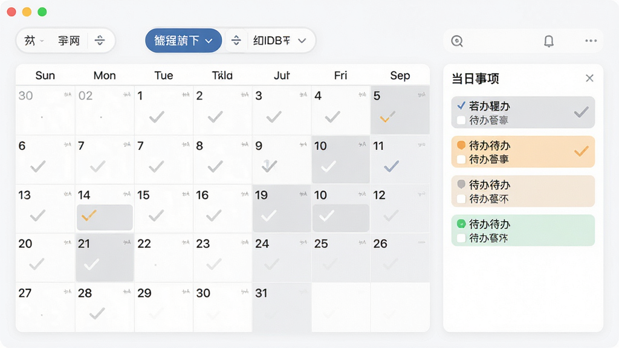Click the up-down sort arrows in the left toolbar group

coord(100,40)
